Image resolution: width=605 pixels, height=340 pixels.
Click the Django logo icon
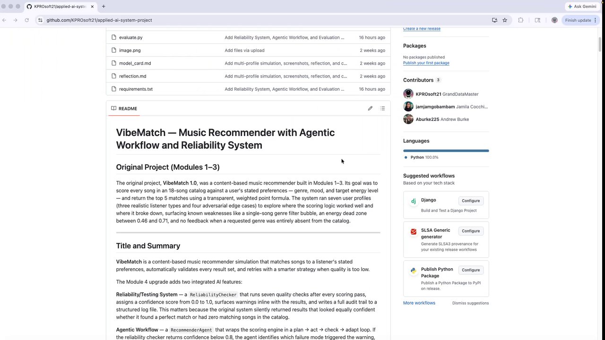413,201
